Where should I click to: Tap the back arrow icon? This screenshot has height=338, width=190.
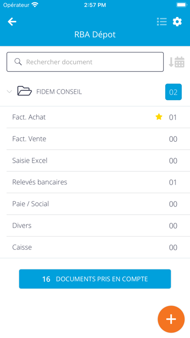pyautogui.click(x=12, y=22)
